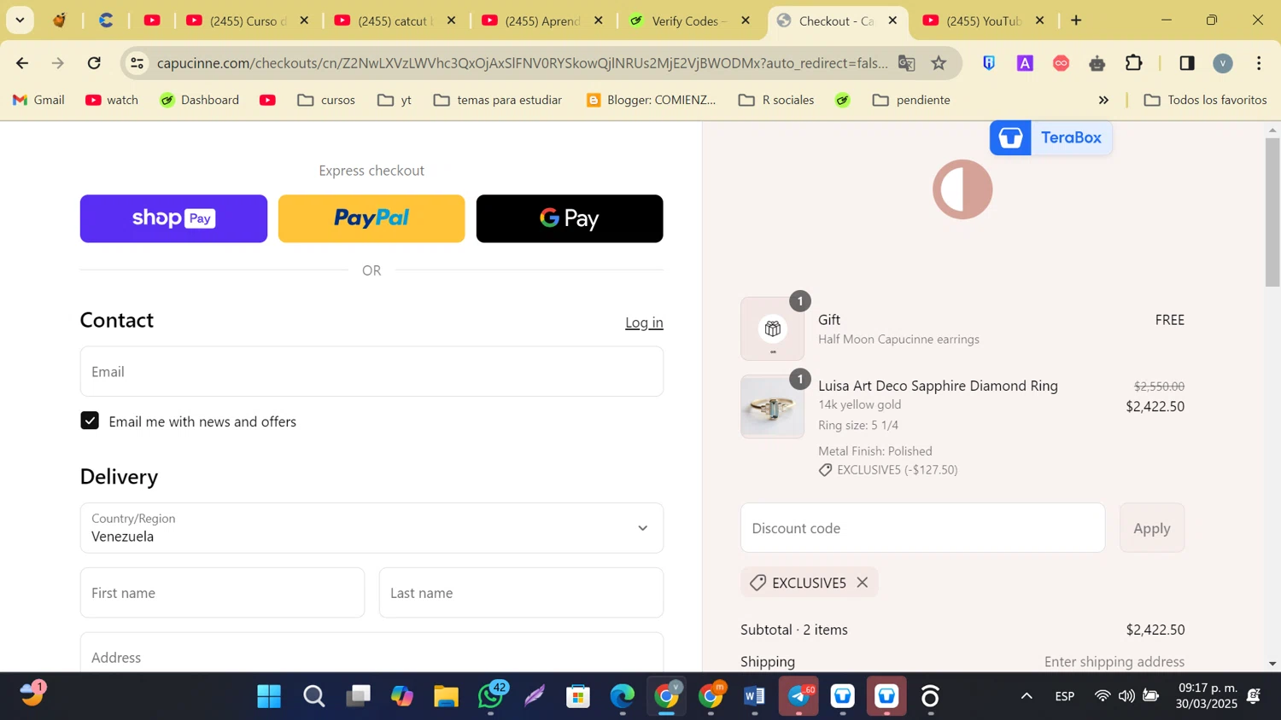Open Word from taskbar
This screenshot has height=720, width=1281.
(x=754, y=697)
